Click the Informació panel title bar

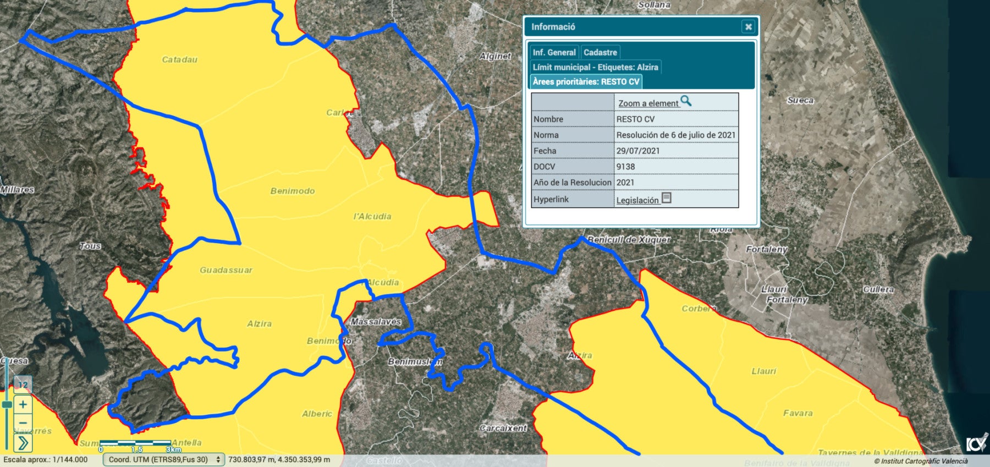pyautogui.click(x=632, y=26)
